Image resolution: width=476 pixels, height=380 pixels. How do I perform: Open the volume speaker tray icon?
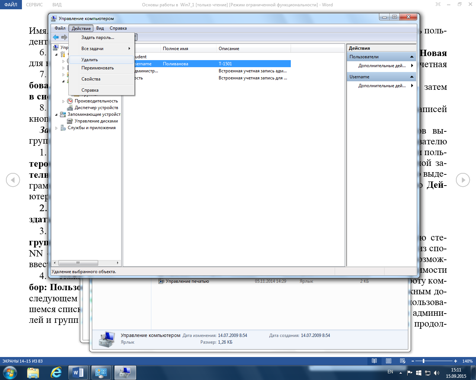coord(437,373)
